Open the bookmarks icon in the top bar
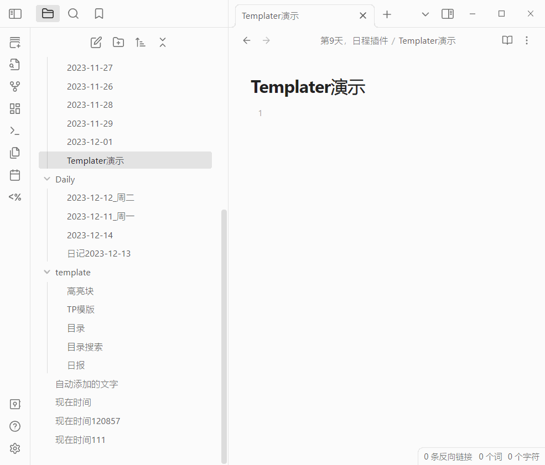Screen dimensions: 545x465 (x=98, y=13)
